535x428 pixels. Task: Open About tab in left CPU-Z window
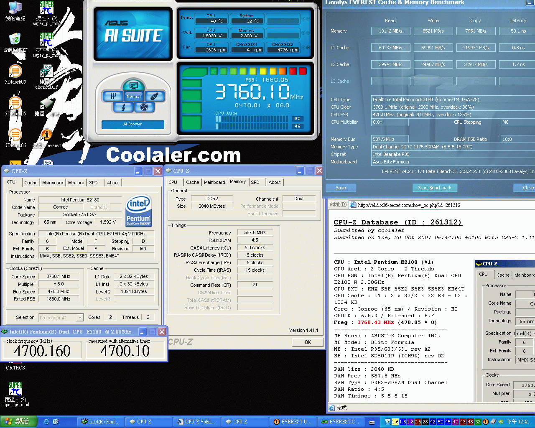click(113, 183)
